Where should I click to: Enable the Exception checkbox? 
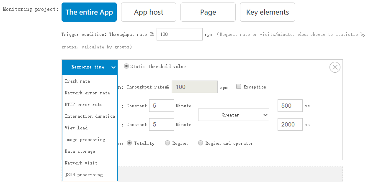(x=238, y=87)
